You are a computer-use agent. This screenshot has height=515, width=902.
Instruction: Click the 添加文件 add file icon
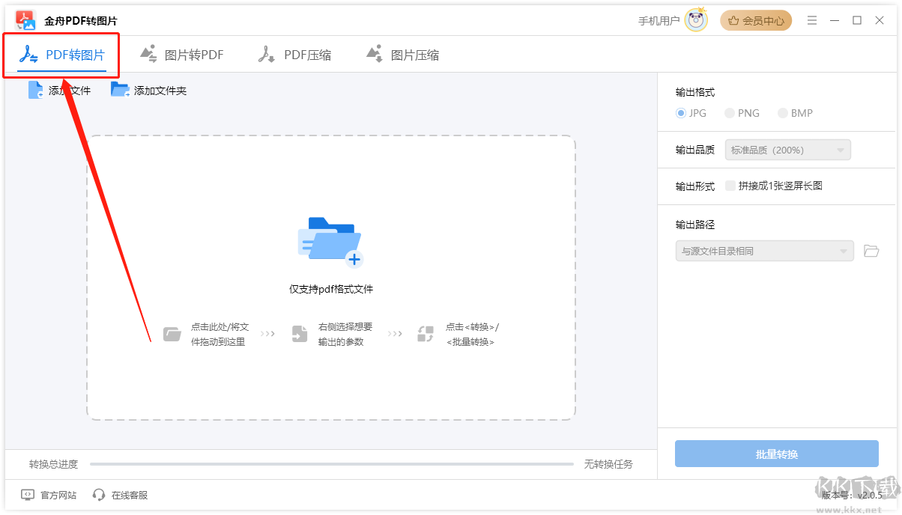pyautogui.click(x=36, y=89)
